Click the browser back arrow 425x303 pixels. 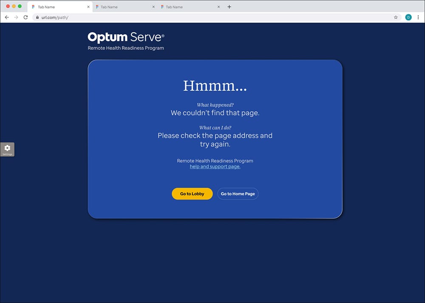(x=7, y=17)
